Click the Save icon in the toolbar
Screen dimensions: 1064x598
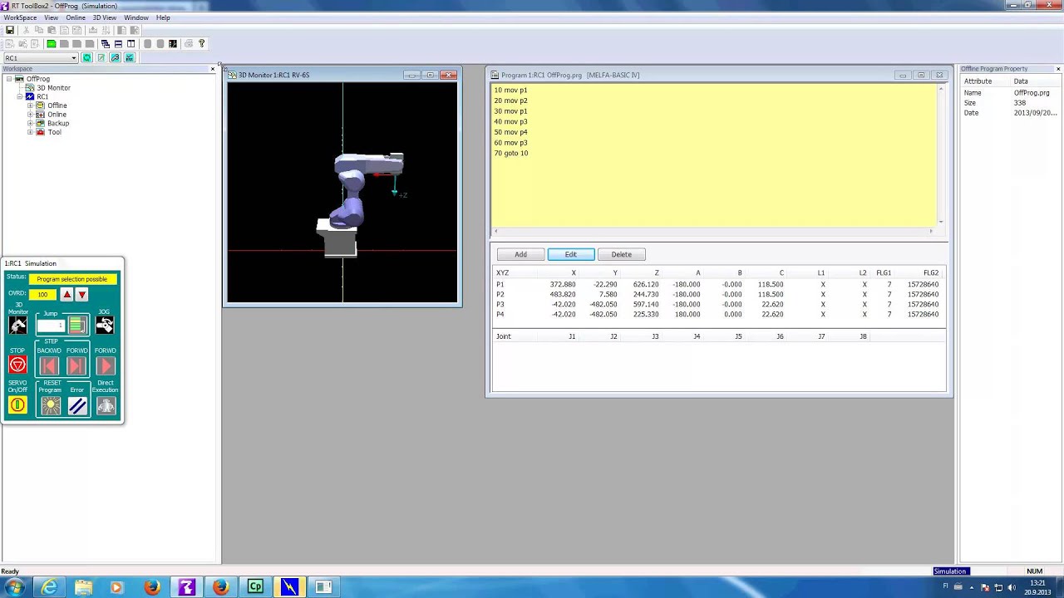10,30
